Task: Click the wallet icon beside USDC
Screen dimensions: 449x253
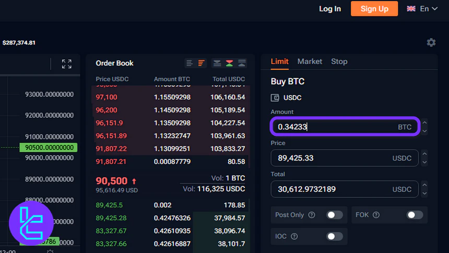Action: pos(275,98)
